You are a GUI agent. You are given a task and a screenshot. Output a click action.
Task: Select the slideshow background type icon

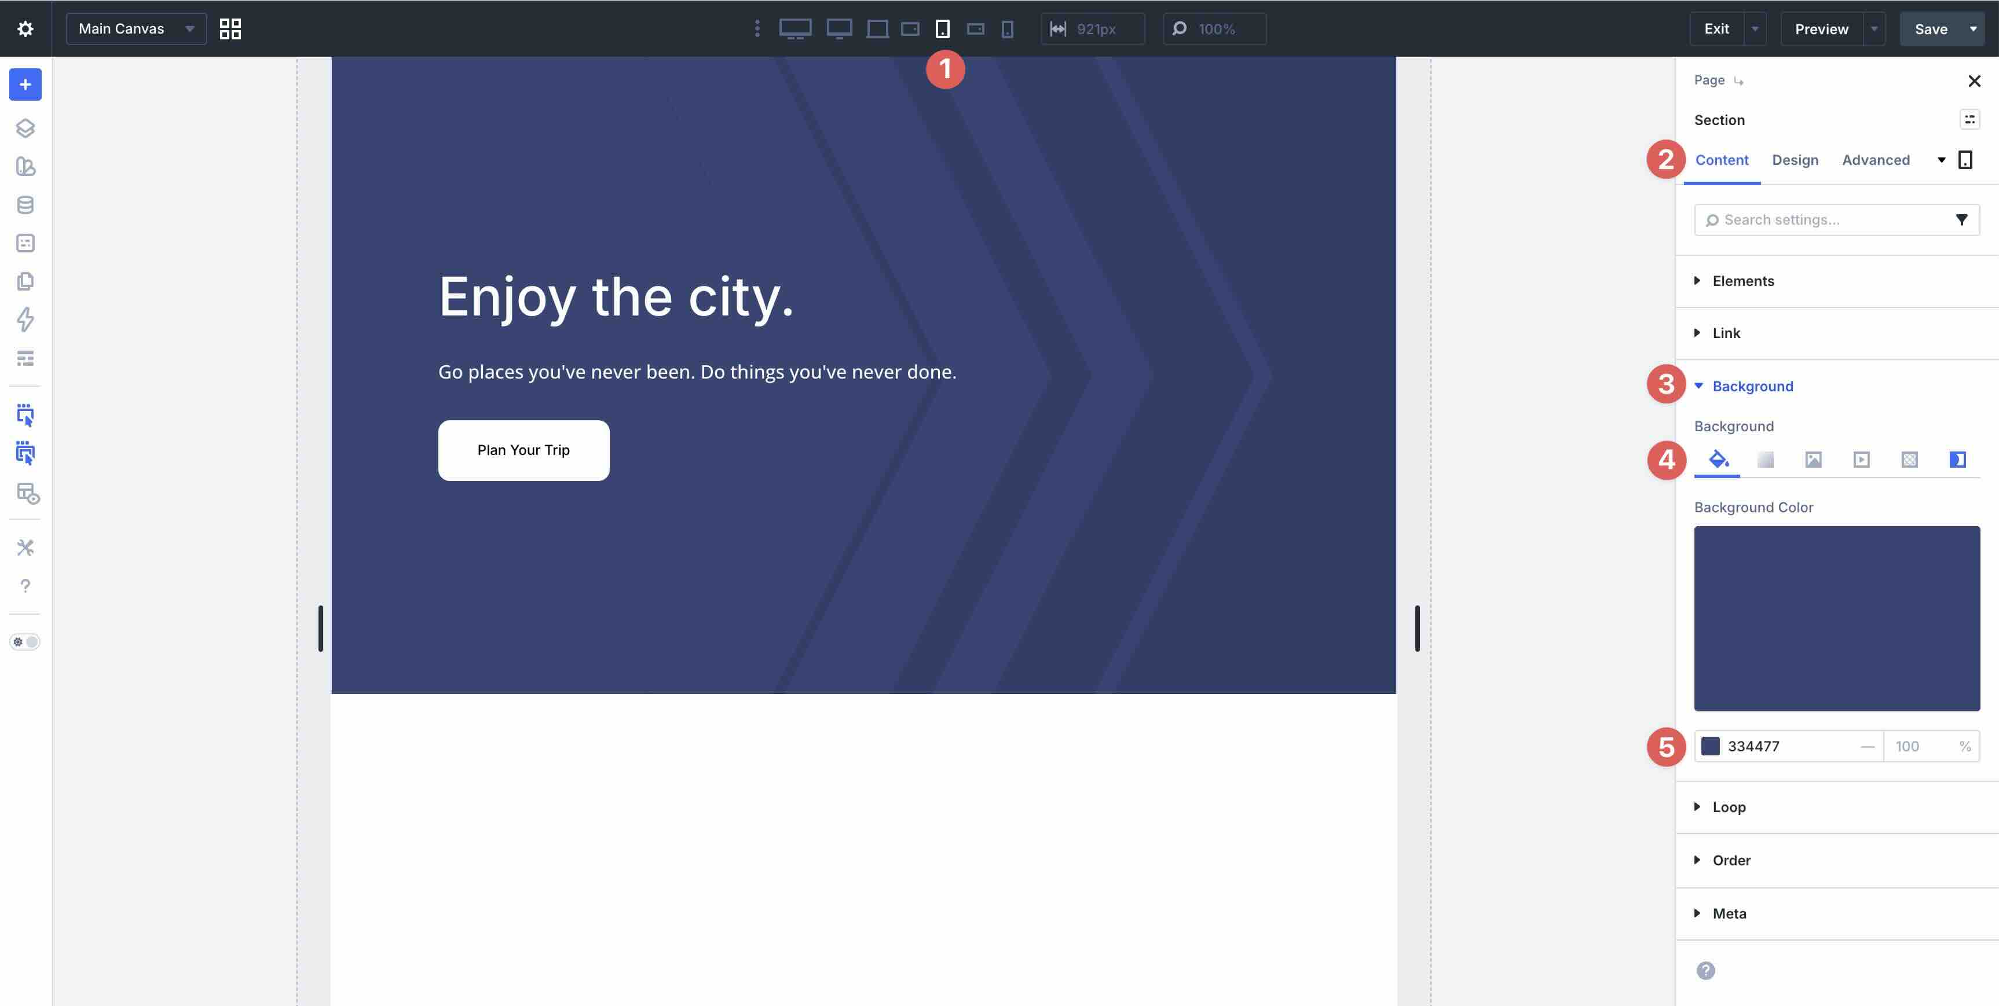point(1910,459)
